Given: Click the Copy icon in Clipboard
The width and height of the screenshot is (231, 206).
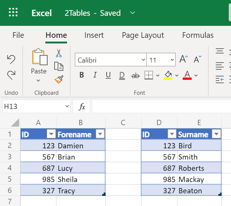Looking at the screenshot, I should point(59,66).
